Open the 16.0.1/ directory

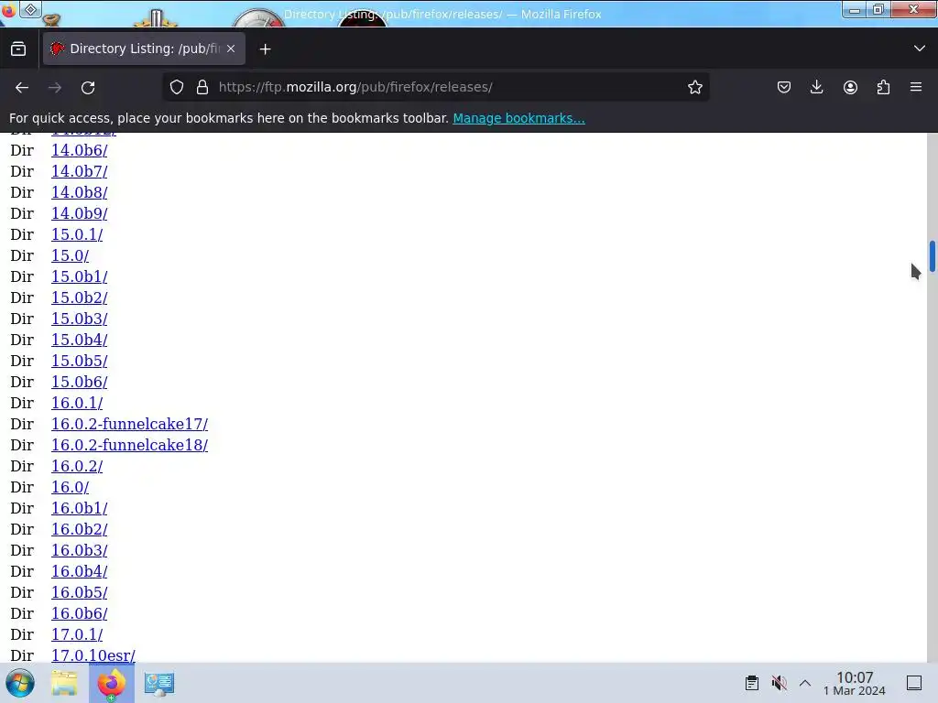(77, 403)
